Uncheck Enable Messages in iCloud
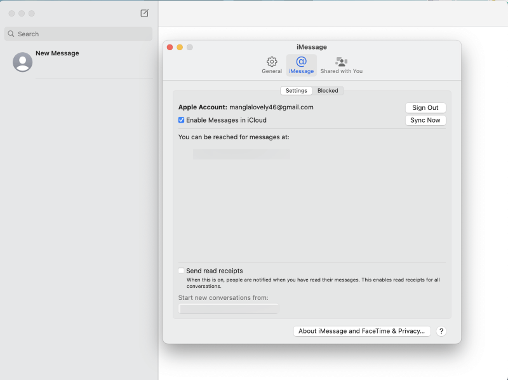This screenshot has height=380, width=508. (181, 120)
